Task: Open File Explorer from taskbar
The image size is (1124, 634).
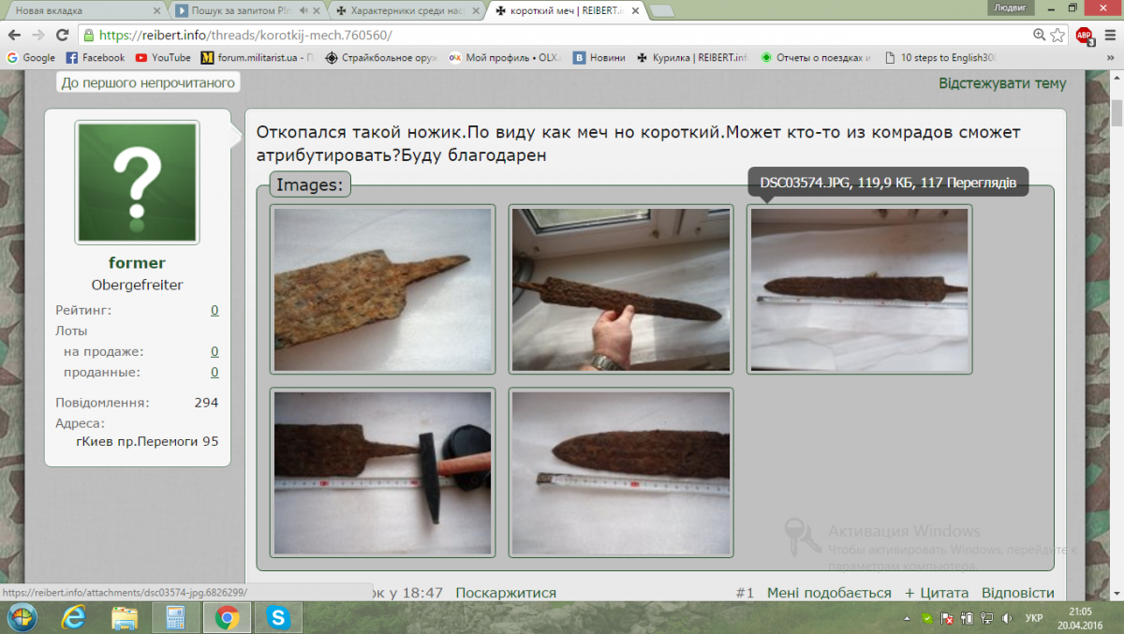Action: point(125,618)
